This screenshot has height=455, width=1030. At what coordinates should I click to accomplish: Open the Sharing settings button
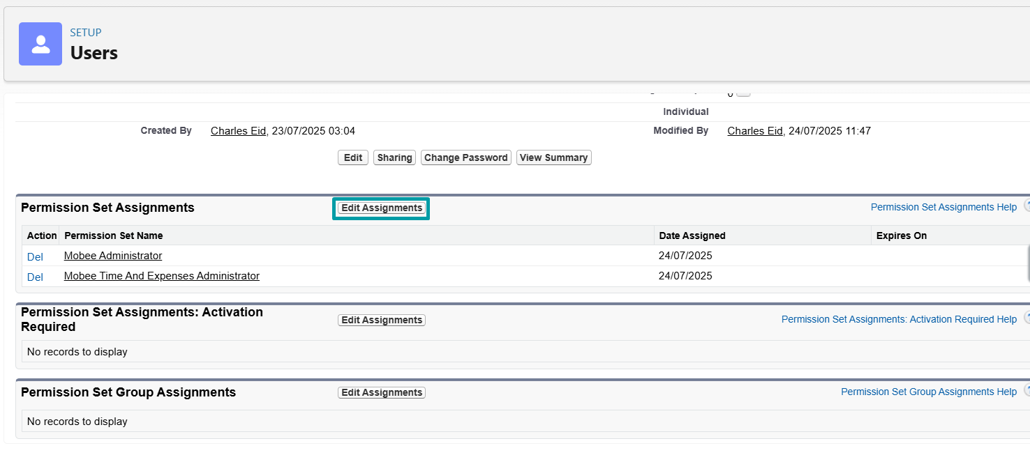394,157
